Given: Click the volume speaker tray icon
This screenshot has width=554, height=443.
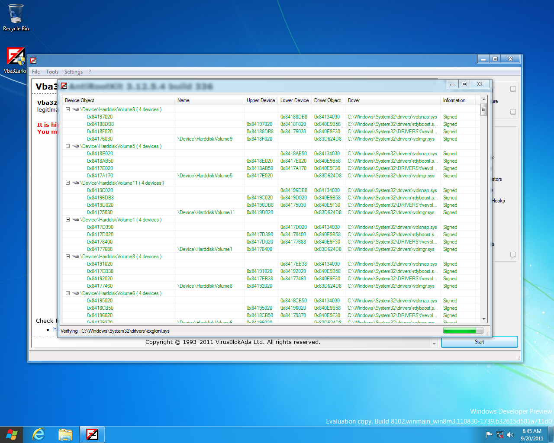Looking at the screenshot, I should tap(510, 435).
